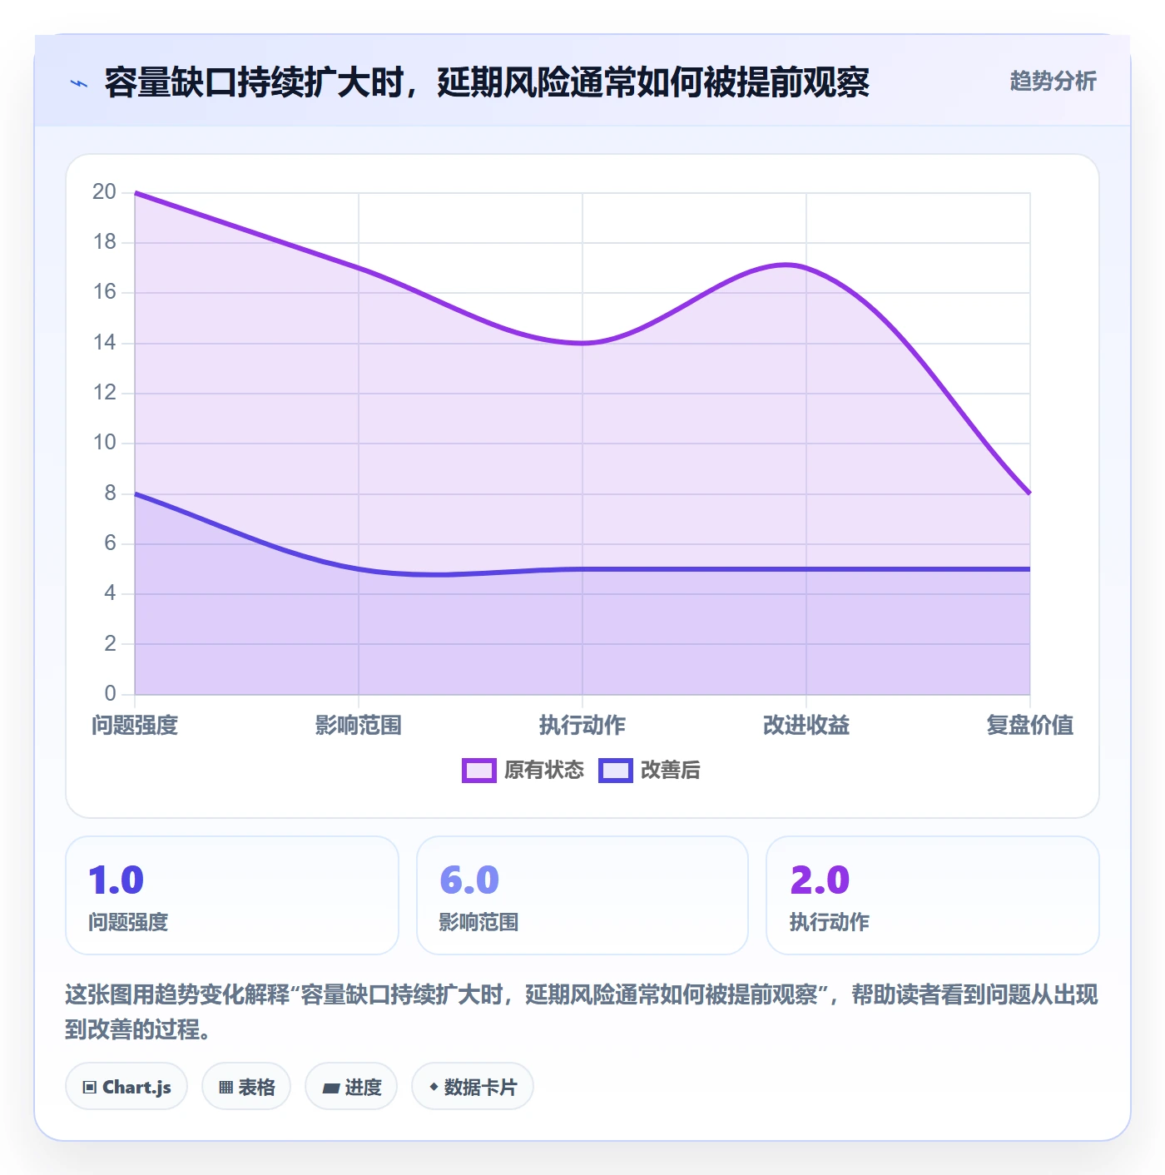The width and height of the screenshot is (1165, 1175).
Task: Click the 改善后 legend label
Action: pos(670,771)
